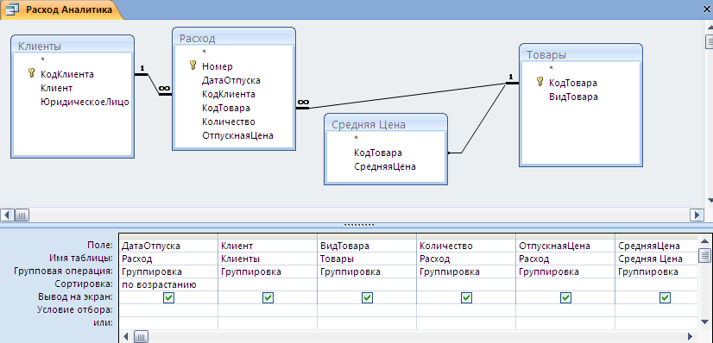Open the по возрастанию sort cell
The height and width of the screenshot is (343, 713).
click(168, 285)
